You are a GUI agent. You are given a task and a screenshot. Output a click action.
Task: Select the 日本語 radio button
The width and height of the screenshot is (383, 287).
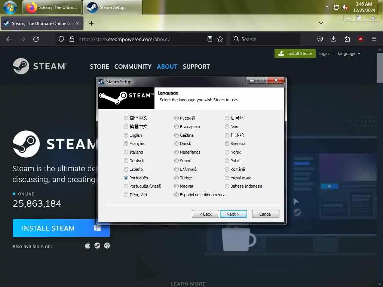tap(227, 135)
